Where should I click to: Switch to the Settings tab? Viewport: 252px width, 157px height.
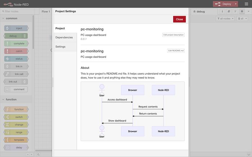coord(60,47)
